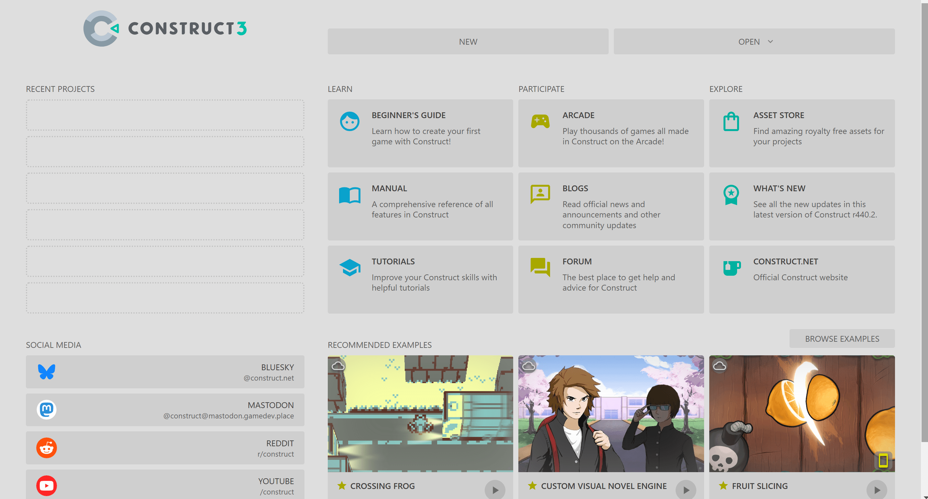Viewport: 928px width, 499px height.
Task: Click 'Official Construct website' description text
Action: click(800, 277)
